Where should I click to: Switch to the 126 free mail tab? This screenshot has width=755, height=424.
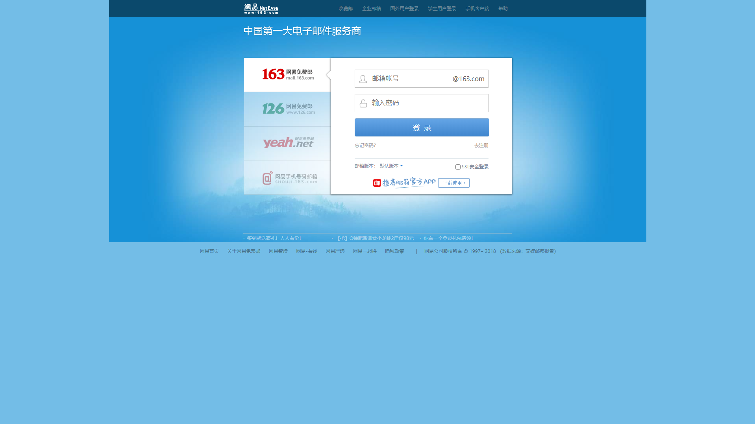287,109
